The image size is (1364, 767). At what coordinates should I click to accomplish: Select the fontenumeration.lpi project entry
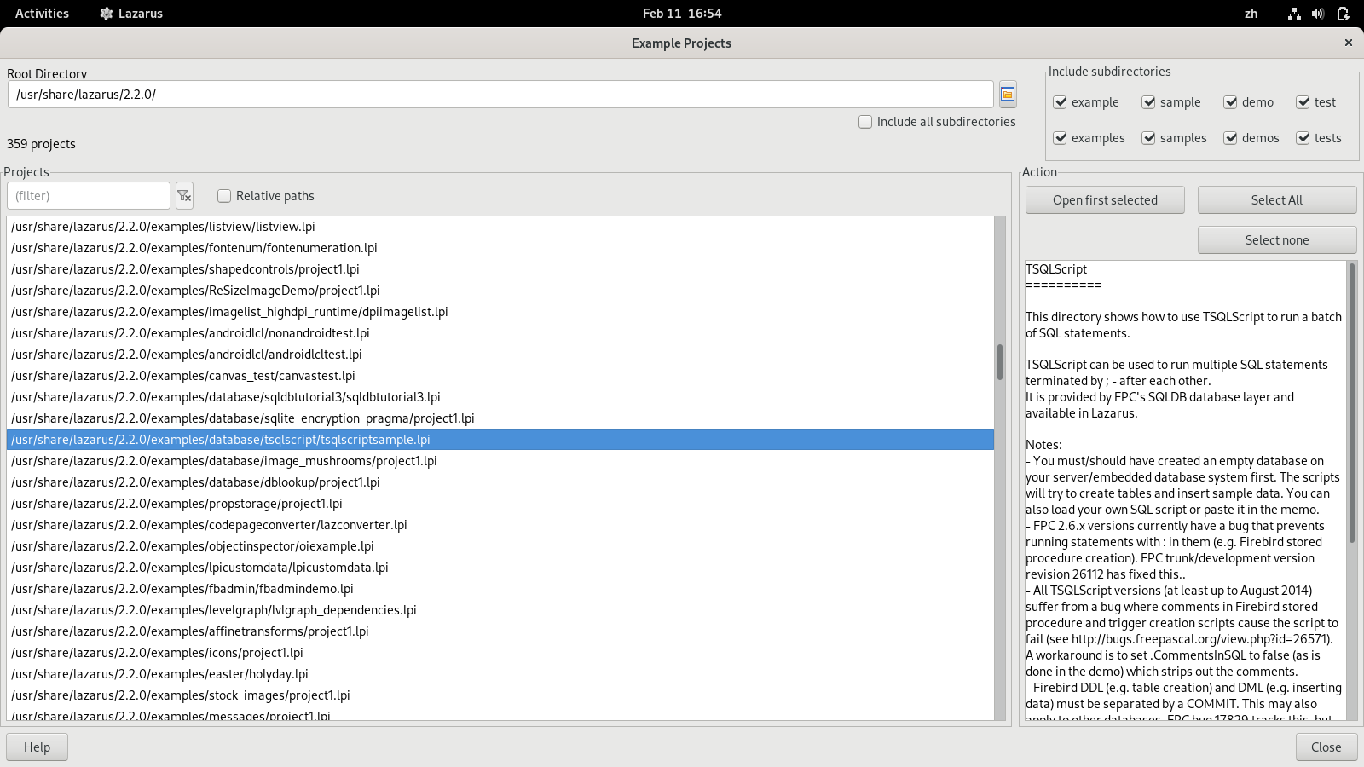194,248
